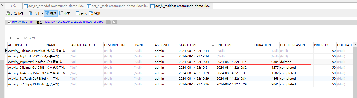Screen dimensions: 357x98
Task: Switch to the 对象 tab
Action: pos(13,6)
